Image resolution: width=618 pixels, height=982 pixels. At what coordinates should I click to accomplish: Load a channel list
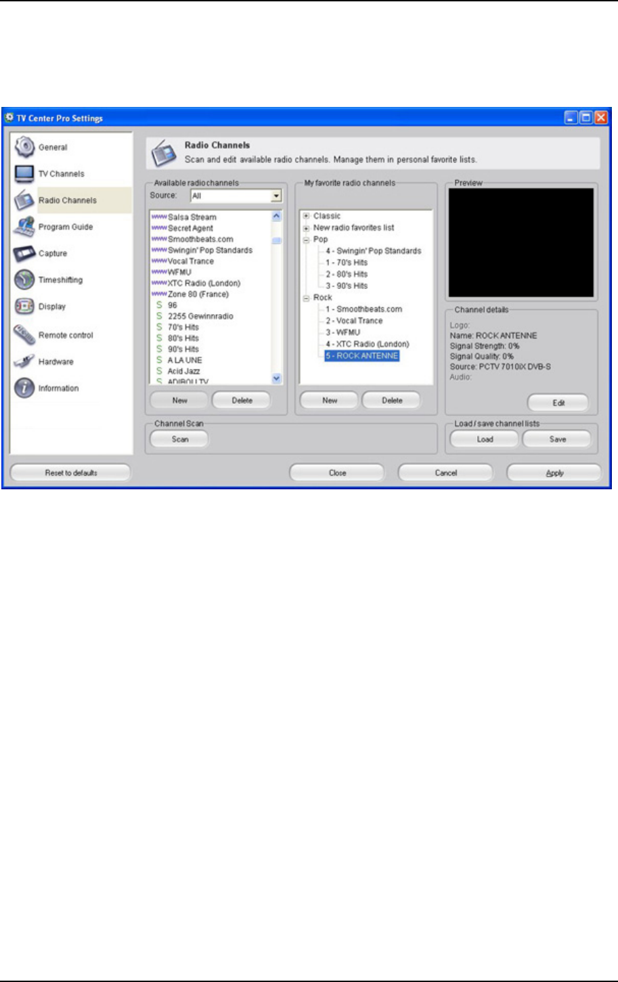point(485,439)
